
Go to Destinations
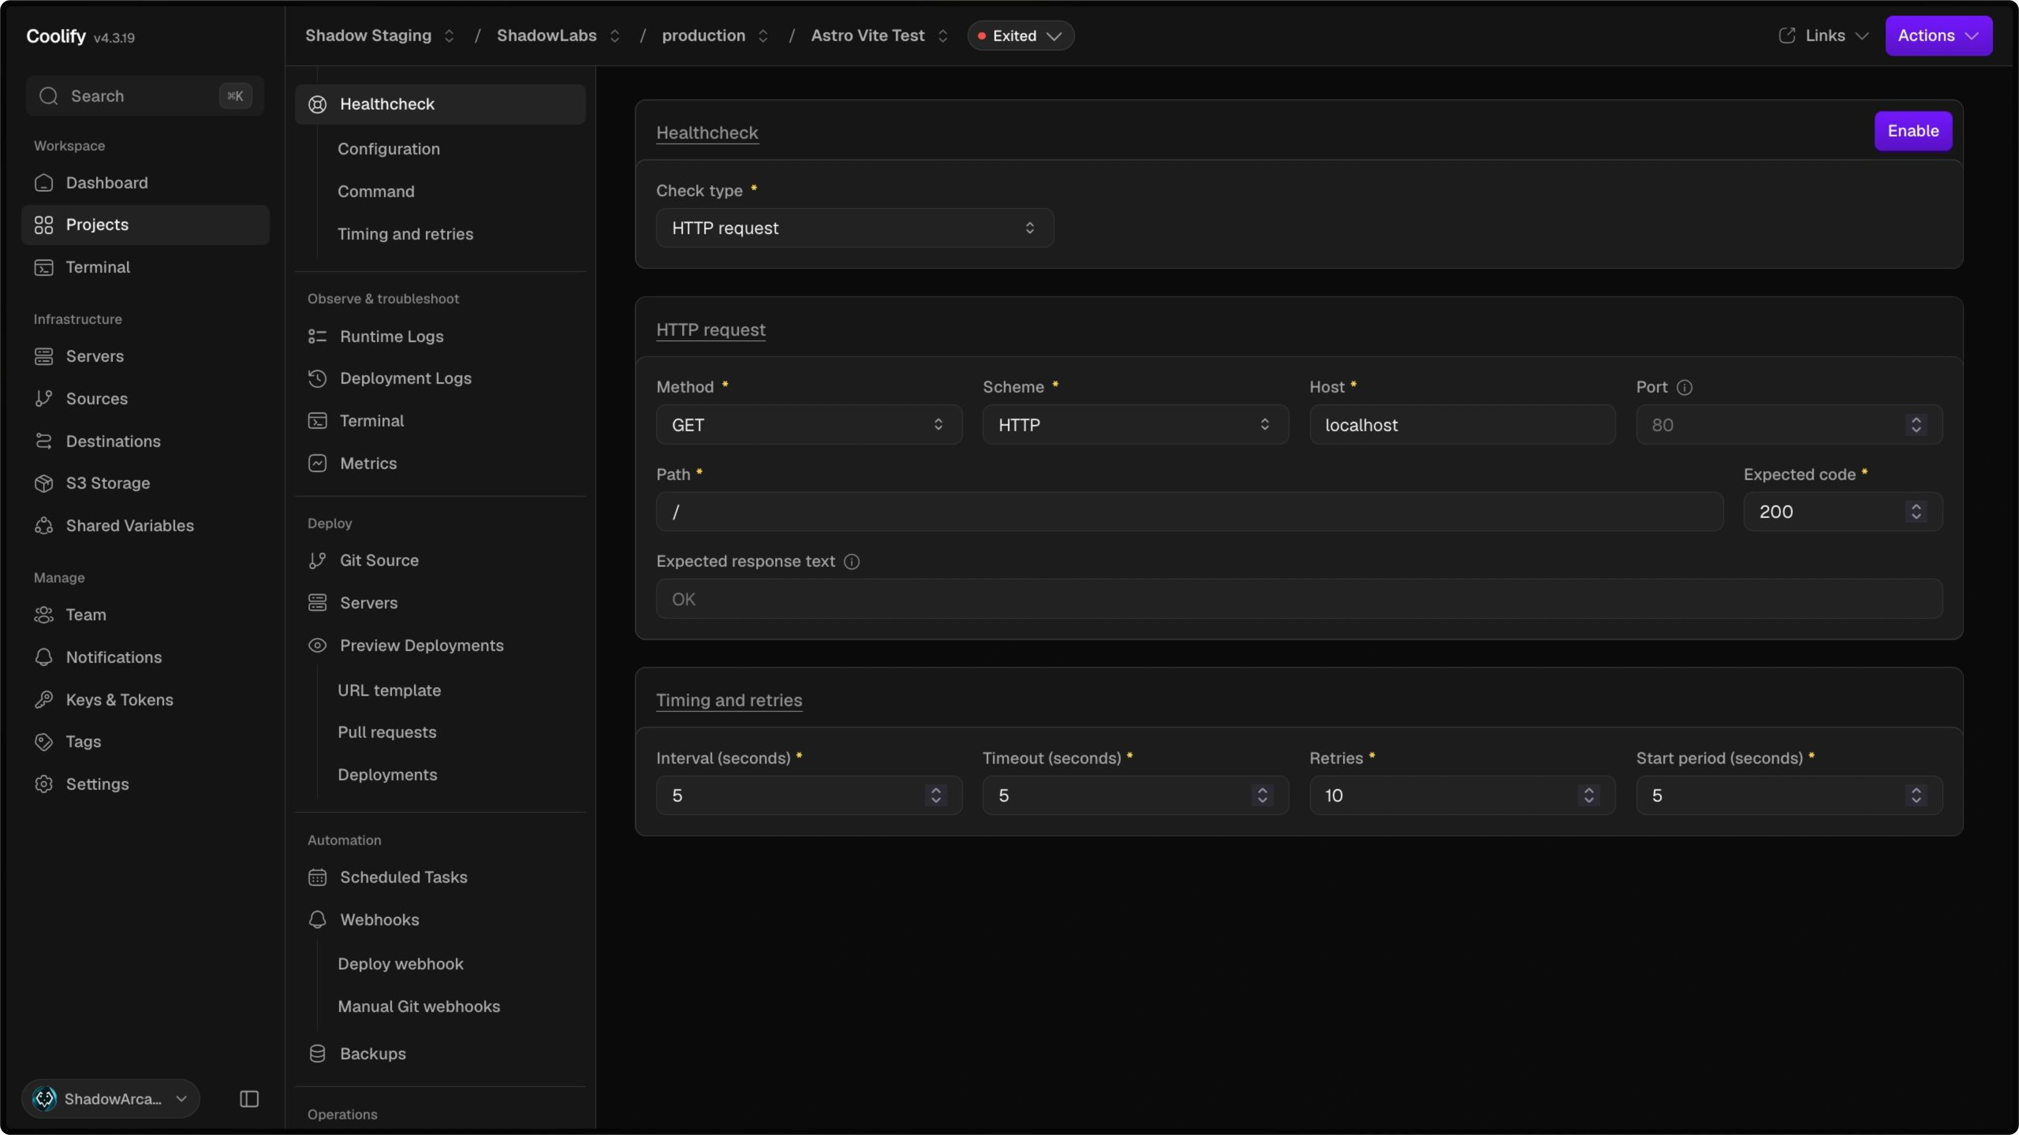(x=145, y=441)
